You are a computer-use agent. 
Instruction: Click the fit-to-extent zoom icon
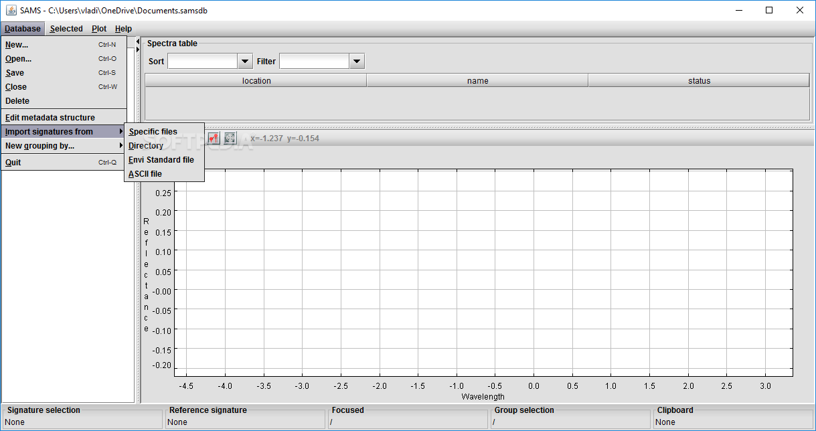230,138
